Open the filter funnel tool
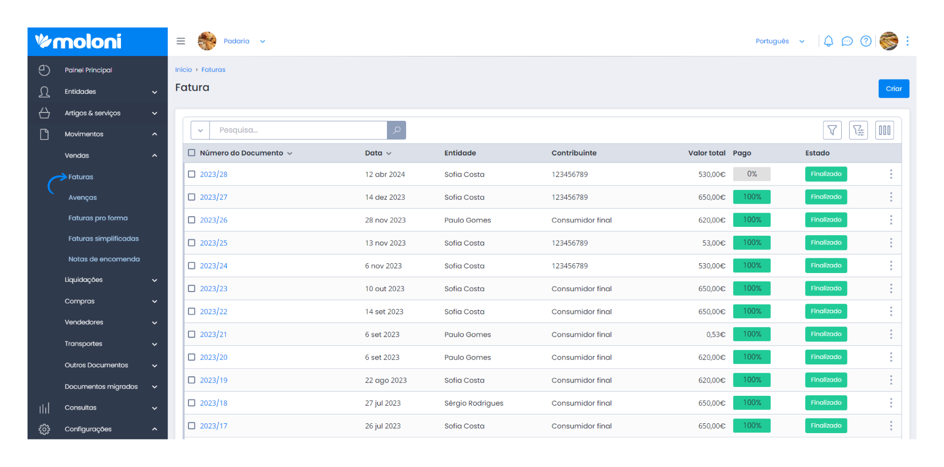 tap(832, 130)
